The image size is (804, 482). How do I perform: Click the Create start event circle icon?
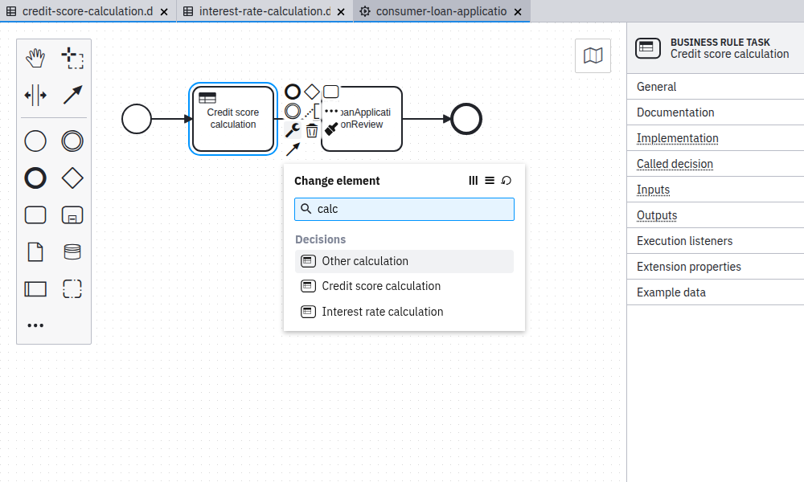(x=35, y=141)
